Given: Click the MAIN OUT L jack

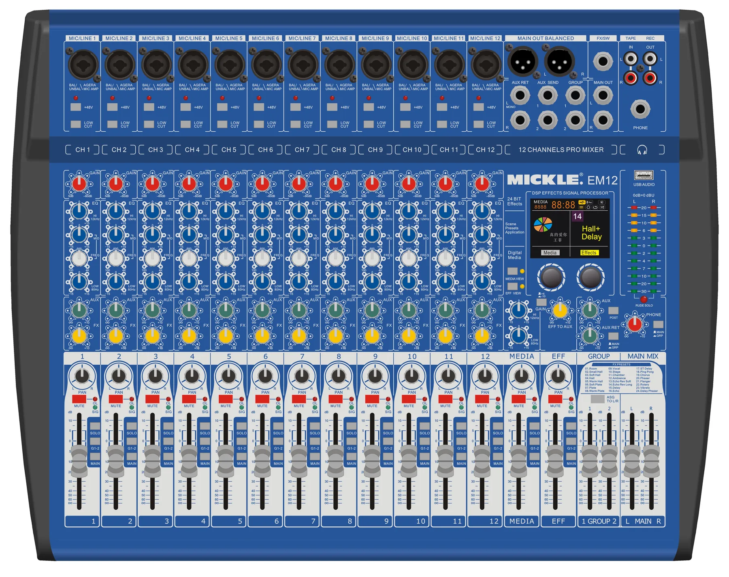Looking at the screenshot, I should [603, 96].
